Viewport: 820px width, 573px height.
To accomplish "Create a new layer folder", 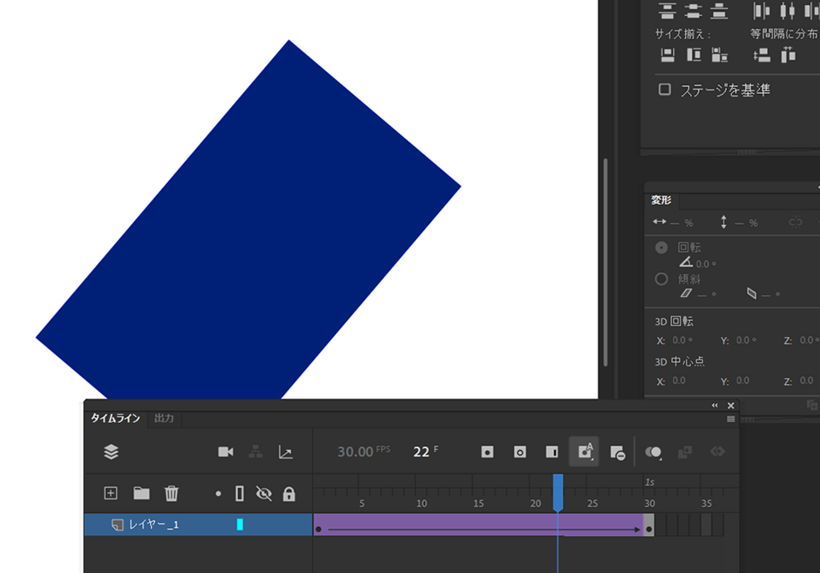I will (x=141, y=493).
